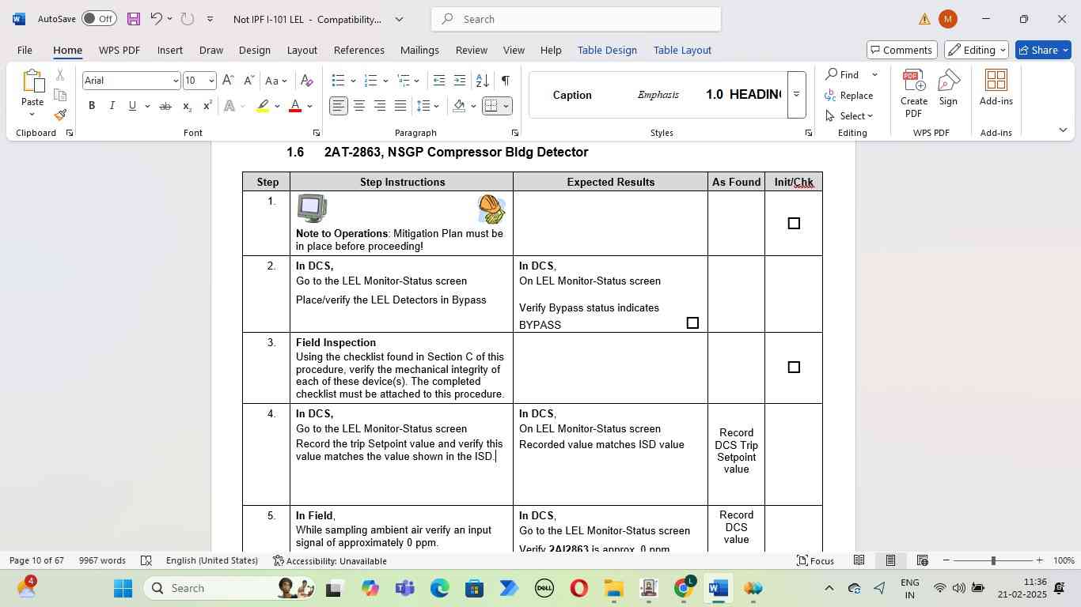Viewport: 1081px width, 607px height.
Task: Apply Bold formatting
Action: pos(92,106)
